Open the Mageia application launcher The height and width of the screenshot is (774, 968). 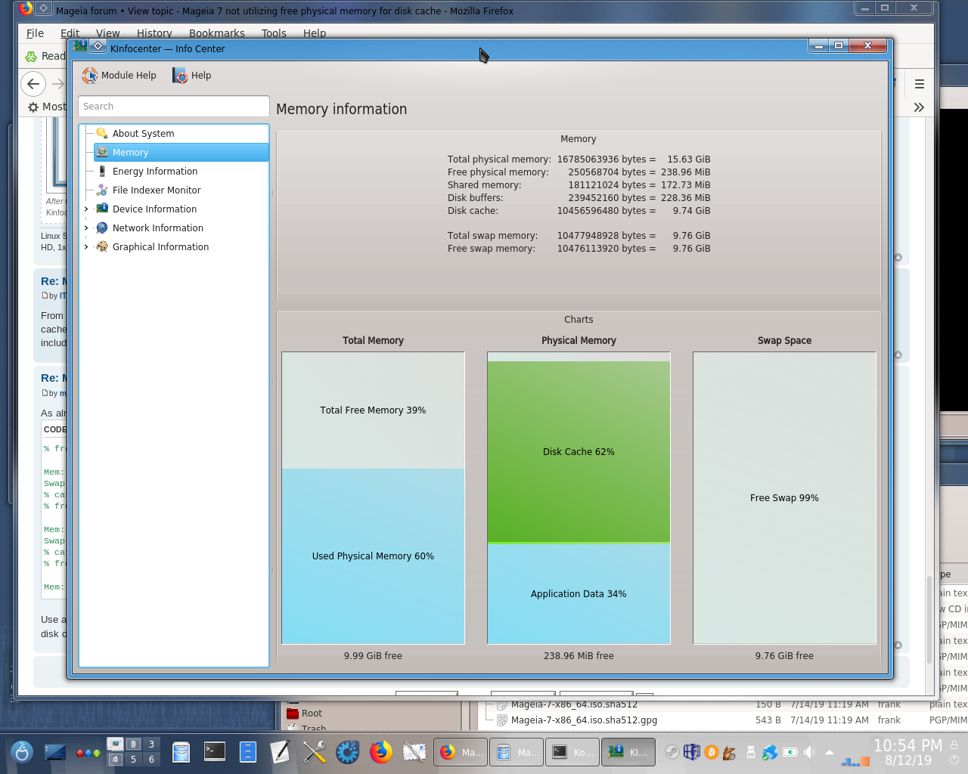22,752
